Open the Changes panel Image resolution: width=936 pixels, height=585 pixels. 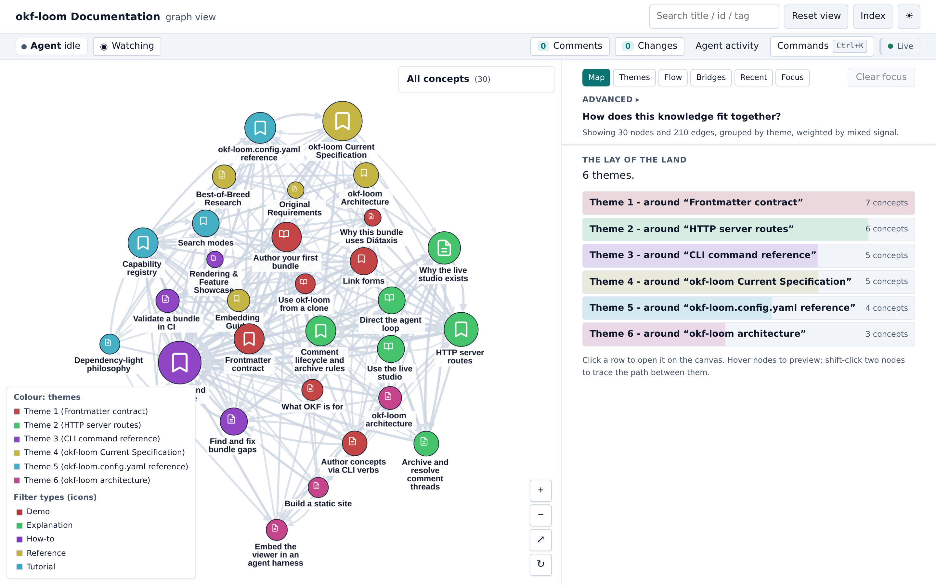(649, 46)
